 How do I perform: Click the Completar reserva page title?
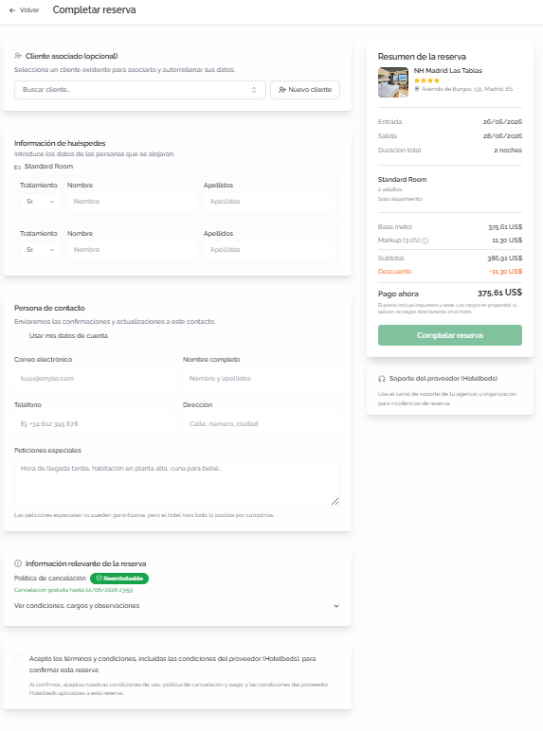coord(94,9)
